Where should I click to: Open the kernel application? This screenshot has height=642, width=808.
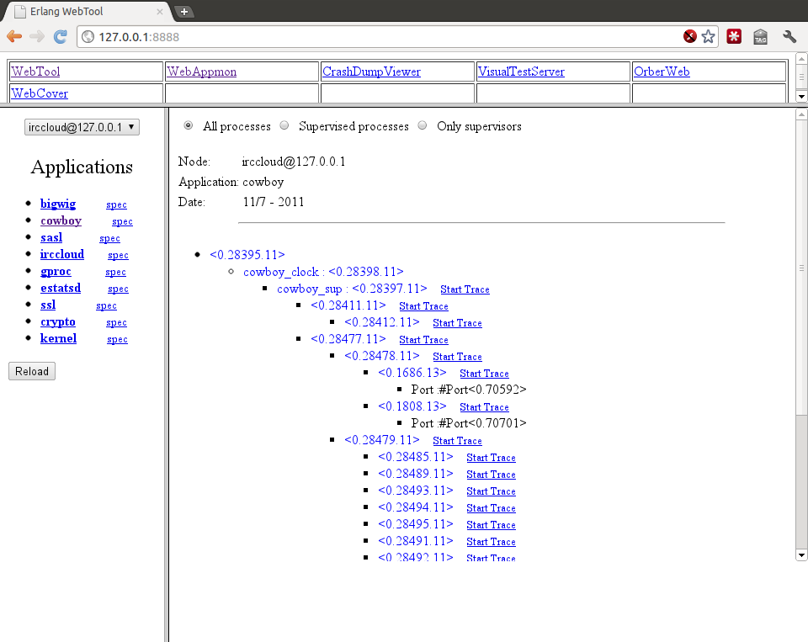tap(59, 338)
